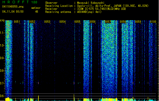Click the tall yellow intensity spike near 0055
The image size is (159, 101).
tap(74, 97)
